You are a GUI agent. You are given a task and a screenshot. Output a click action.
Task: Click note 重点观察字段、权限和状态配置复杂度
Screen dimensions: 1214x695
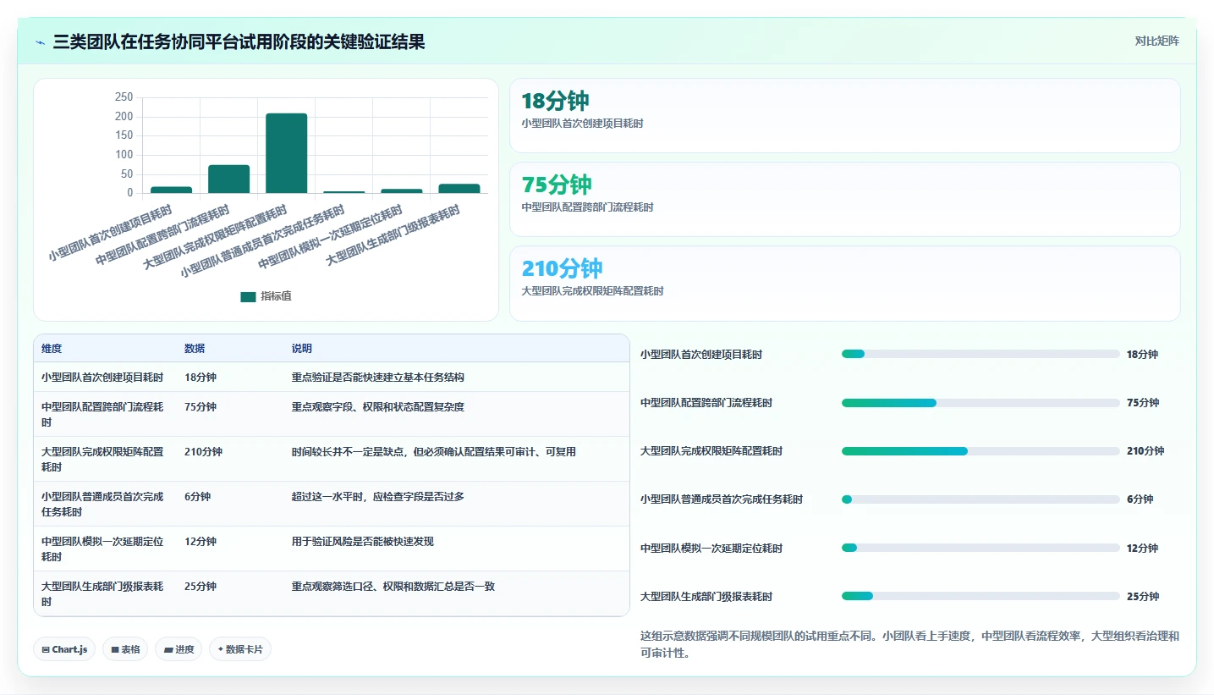[x=377, y=407]
